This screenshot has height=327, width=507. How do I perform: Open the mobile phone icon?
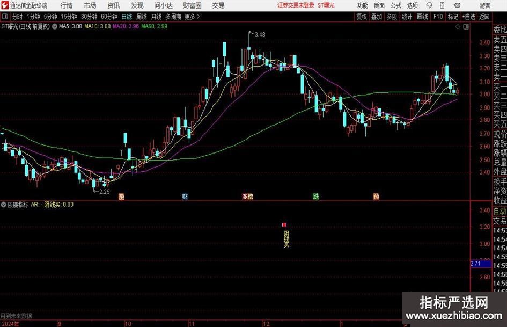coord(442,5)
